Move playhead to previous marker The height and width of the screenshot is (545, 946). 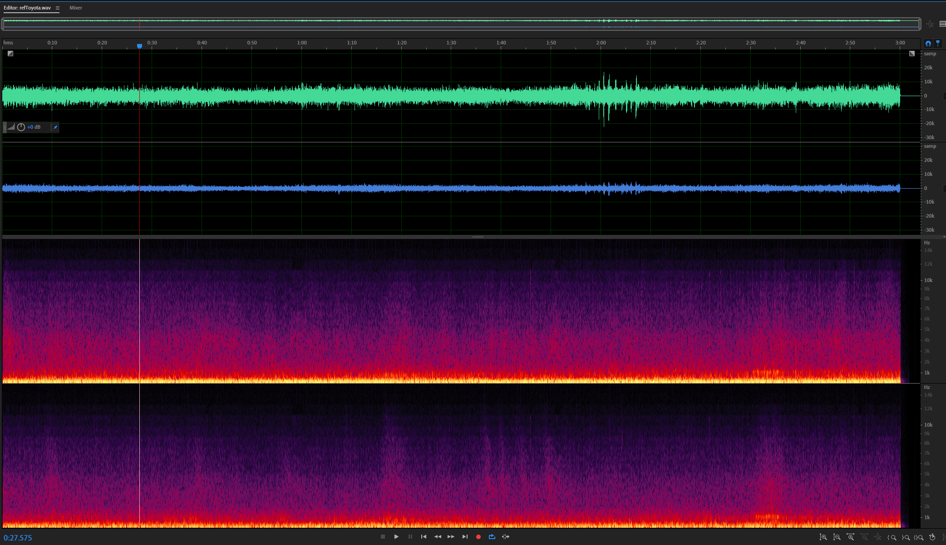click(424, 537)
